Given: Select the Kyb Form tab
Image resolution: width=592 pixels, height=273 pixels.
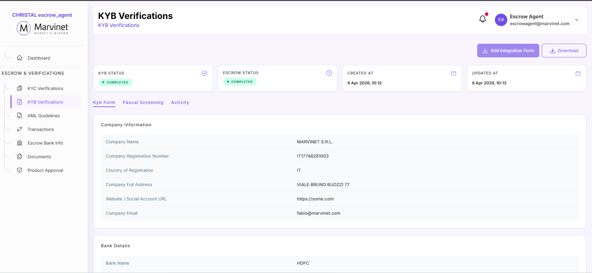Looking at the screenshot, I should (104, 102).
